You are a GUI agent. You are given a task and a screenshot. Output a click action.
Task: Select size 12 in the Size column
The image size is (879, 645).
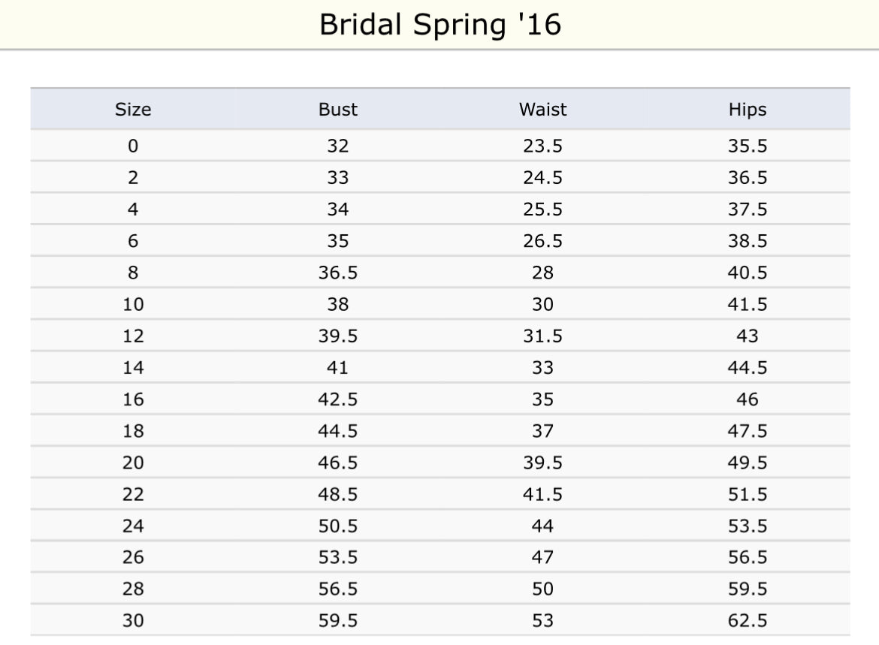click(133, 336)
